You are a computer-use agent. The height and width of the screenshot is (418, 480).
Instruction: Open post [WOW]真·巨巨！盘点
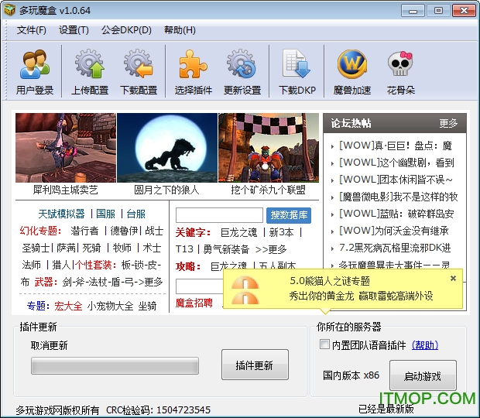(x=395, y=146)
